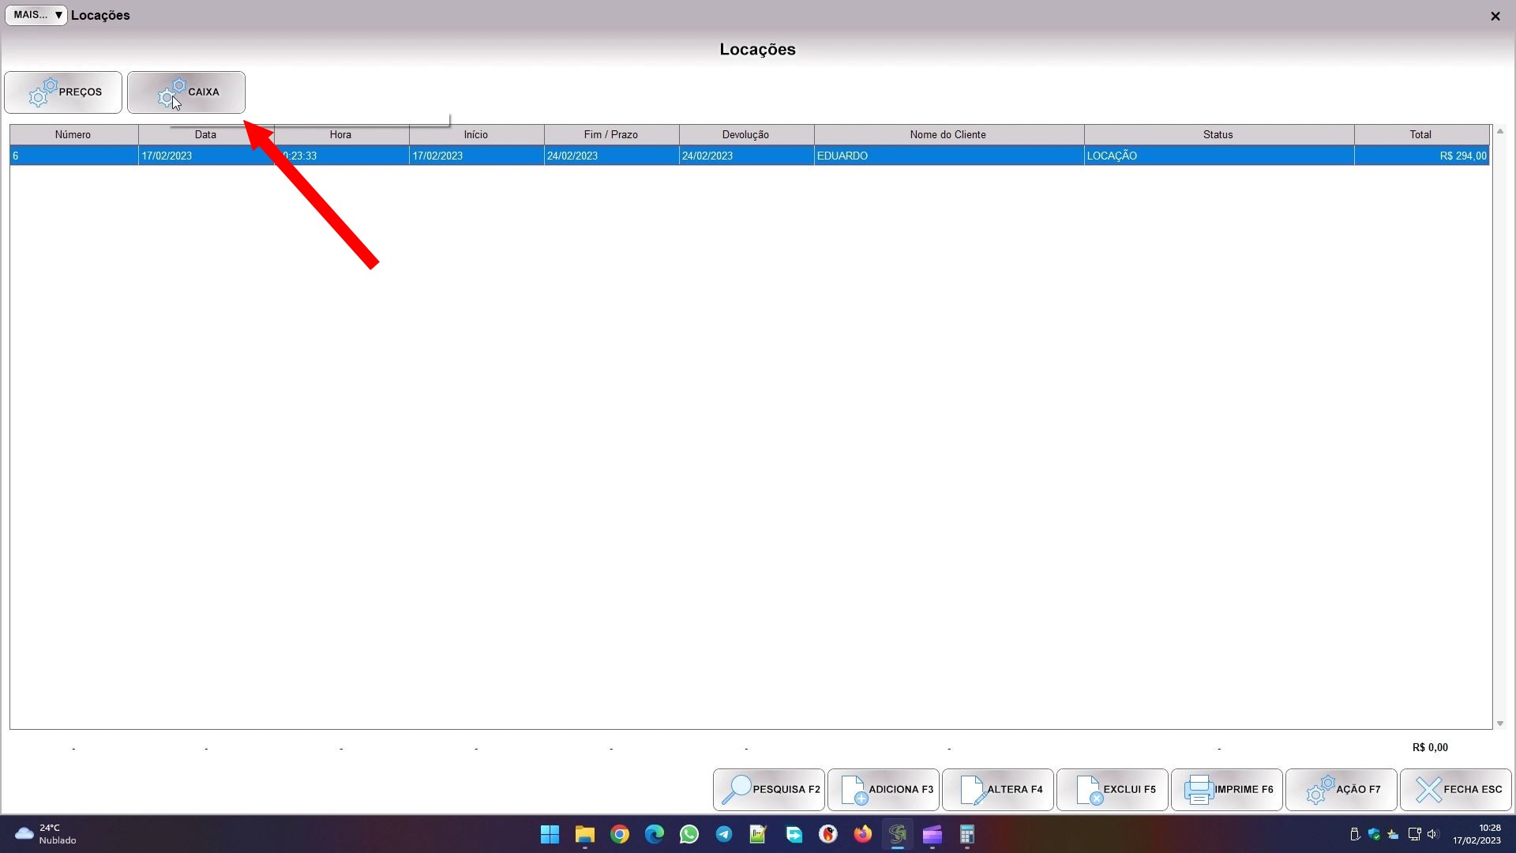The image size is (1516, 853).
Task: Open the CAIXA gear button
Action: [186, 92]
